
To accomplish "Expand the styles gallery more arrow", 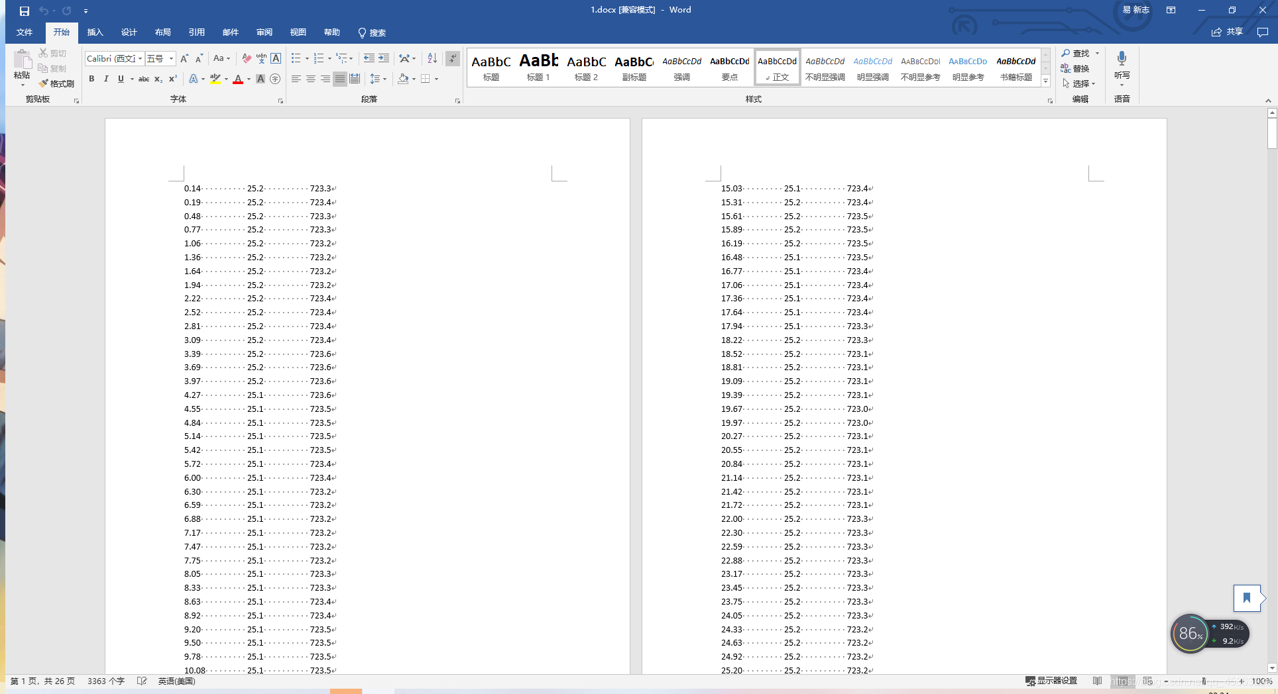I will [1045, 81].
